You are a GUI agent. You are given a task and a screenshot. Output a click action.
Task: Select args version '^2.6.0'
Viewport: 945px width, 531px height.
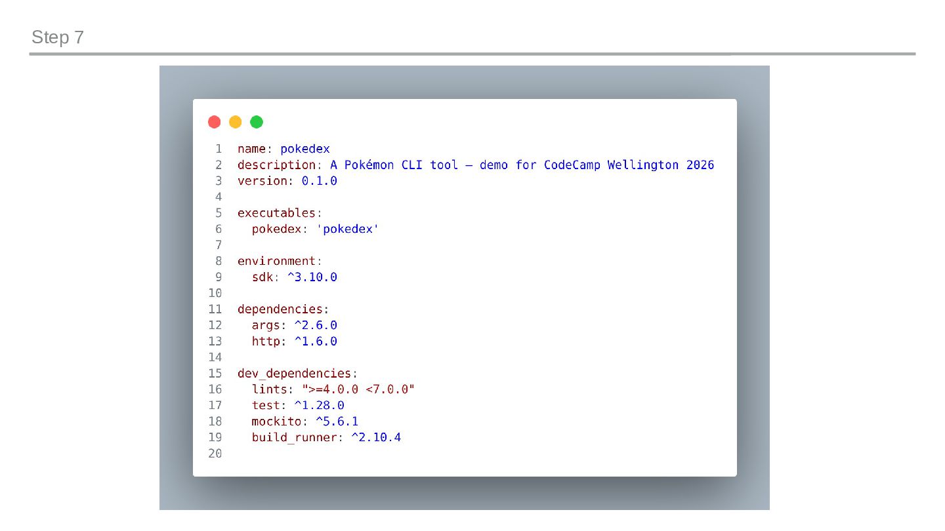point(316,325)
